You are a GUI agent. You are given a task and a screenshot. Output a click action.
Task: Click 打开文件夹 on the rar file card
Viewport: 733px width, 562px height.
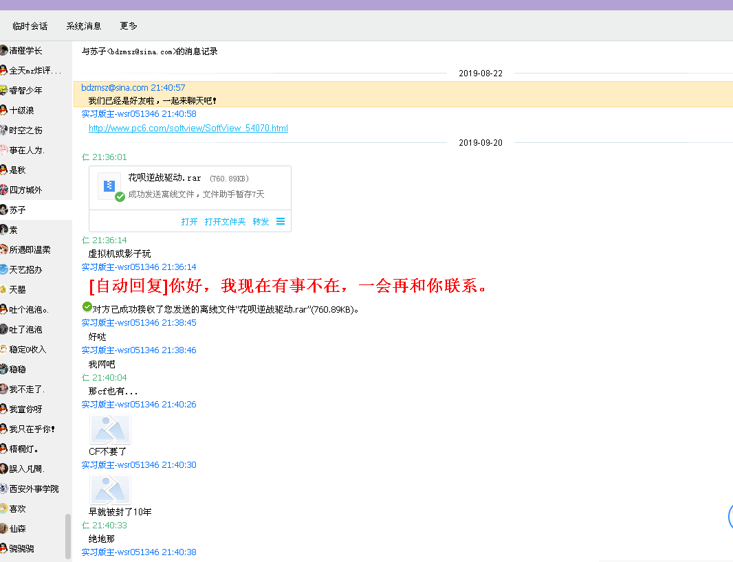pos(226,221)
